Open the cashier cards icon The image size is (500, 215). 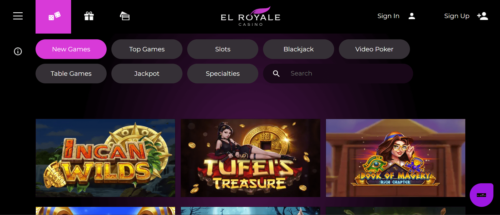click(x=125, y=16)
